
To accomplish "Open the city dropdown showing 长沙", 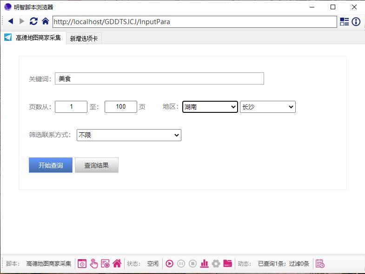I will click(267, 107).
